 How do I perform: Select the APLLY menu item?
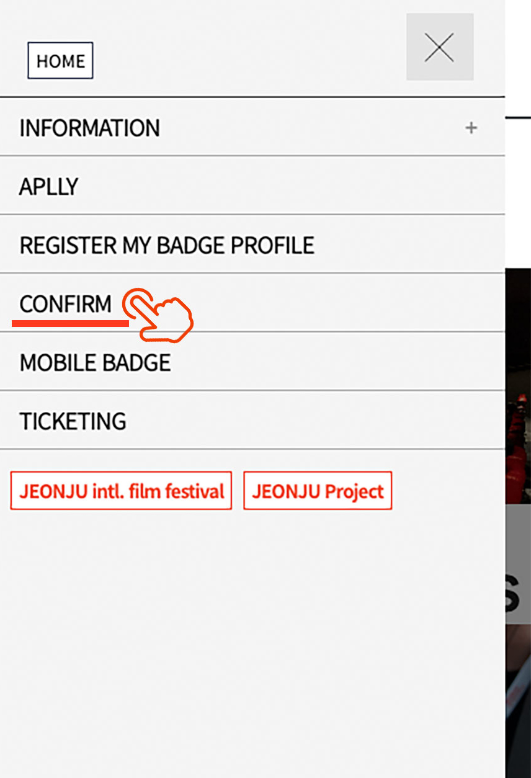tap(49, 187)
